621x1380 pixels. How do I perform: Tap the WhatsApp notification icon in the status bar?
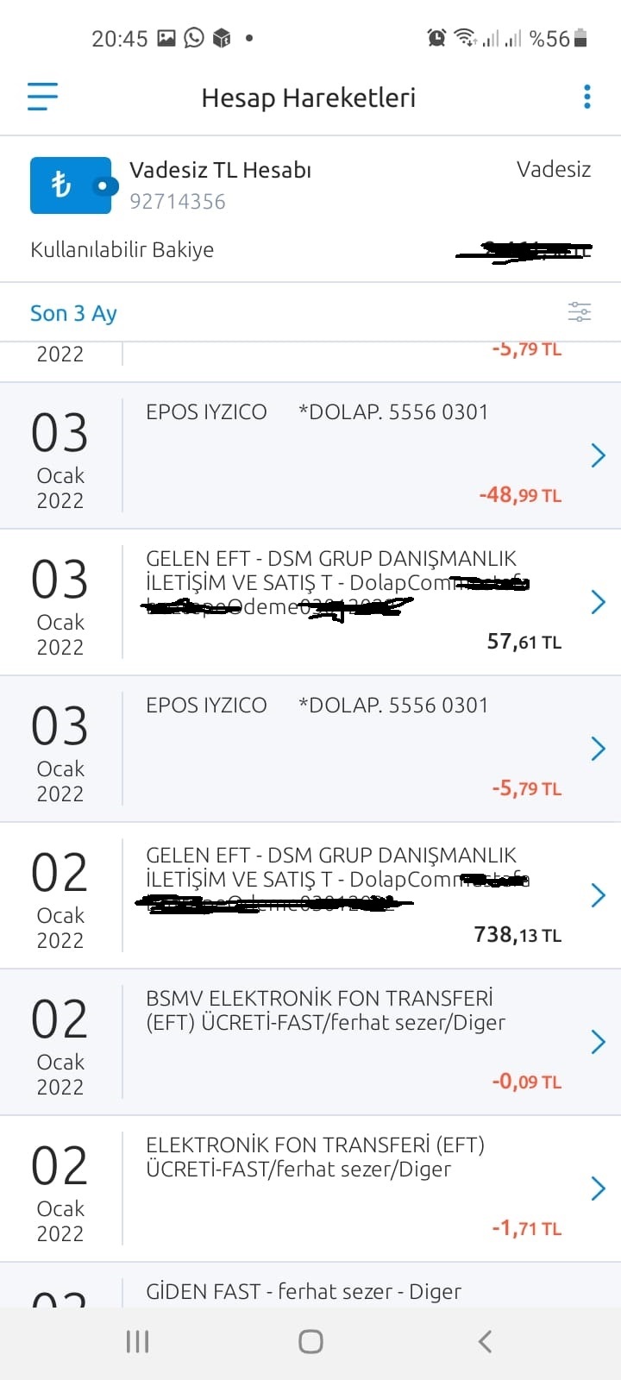pyautogui.click(x=194, y=38)
